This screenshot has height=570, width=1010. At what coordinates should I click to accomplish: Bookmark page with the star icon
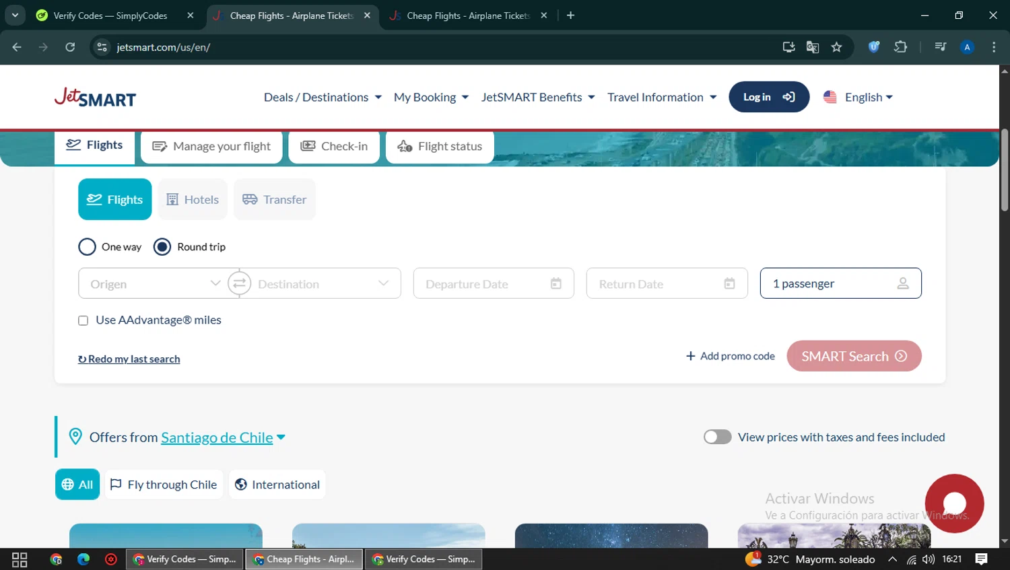[x=836, y=47]
